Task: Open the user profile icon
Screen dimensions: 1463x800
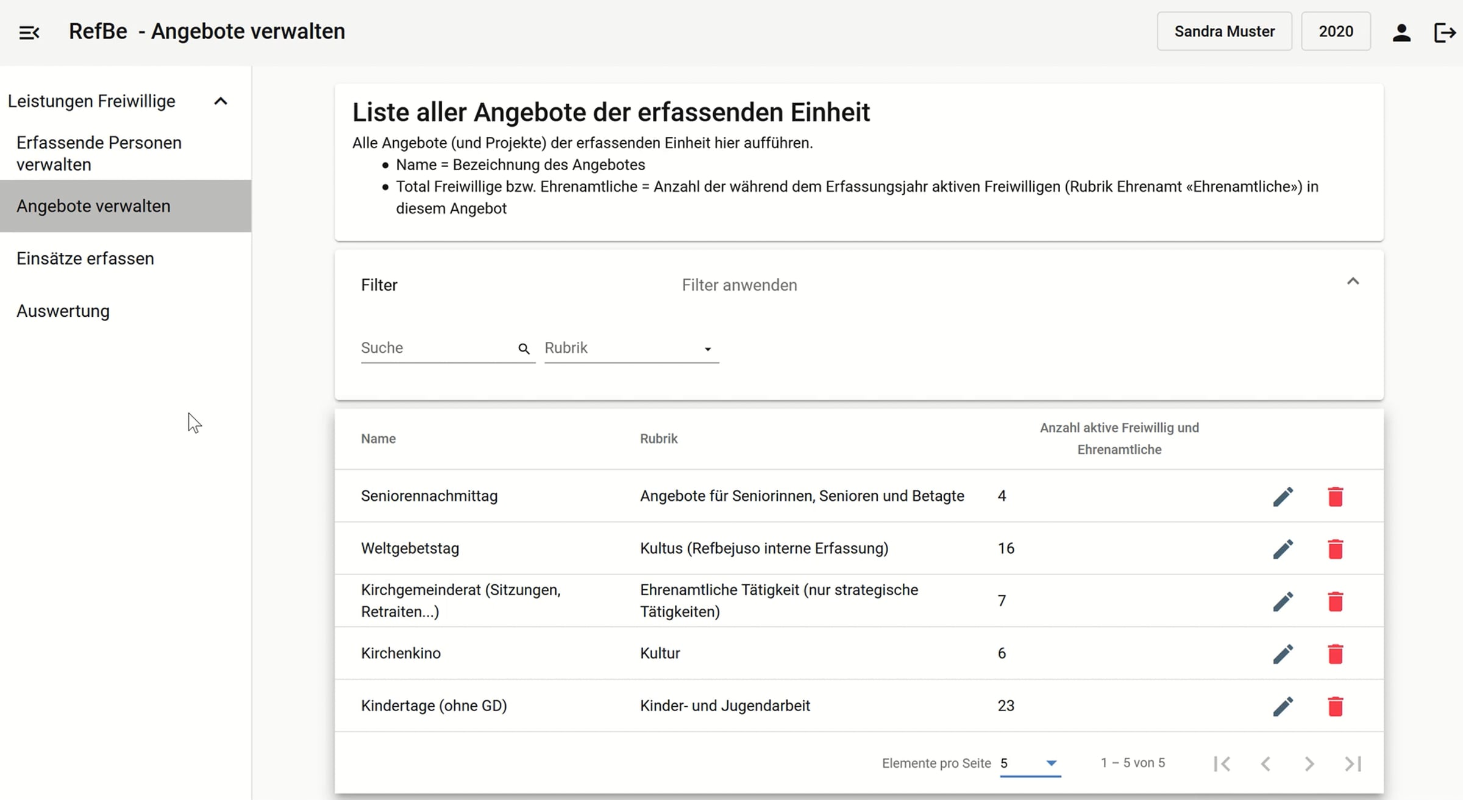Action: 1401,32
